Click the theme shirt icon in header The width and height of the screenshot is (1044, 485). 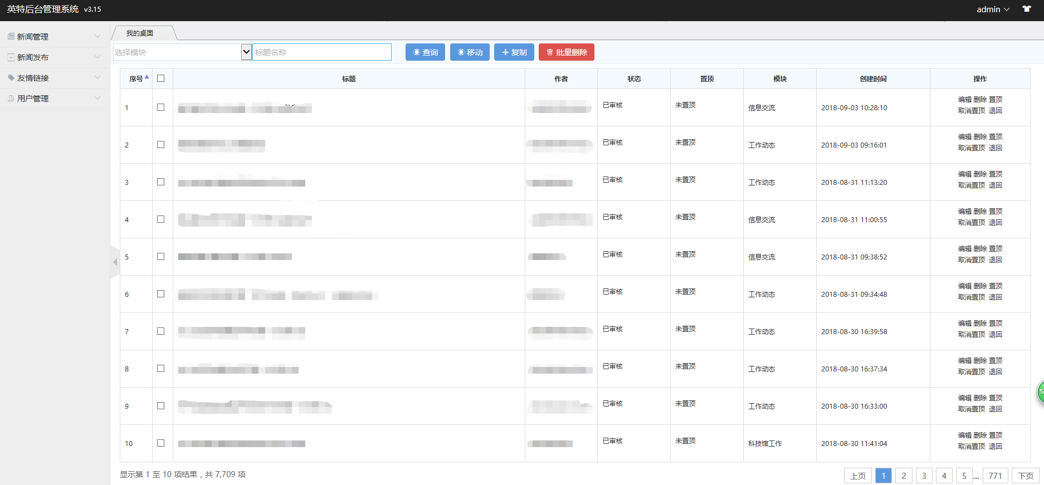click(x=1027, y=9)
